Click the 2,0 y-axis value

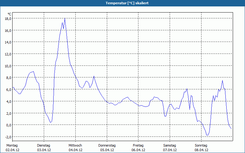9,113
